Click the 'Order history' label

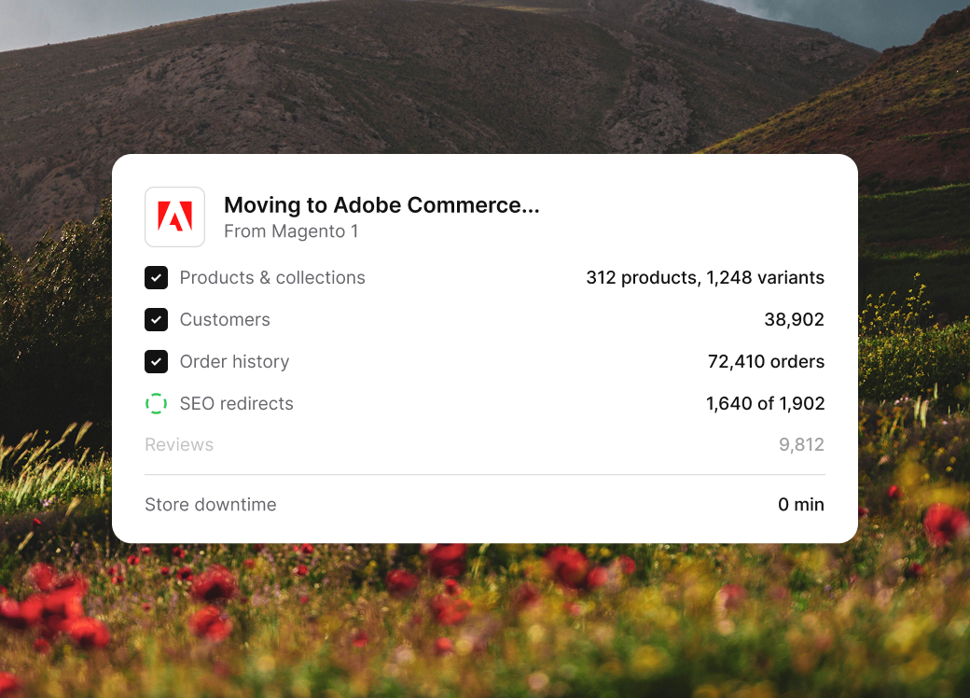pos(234,362)
